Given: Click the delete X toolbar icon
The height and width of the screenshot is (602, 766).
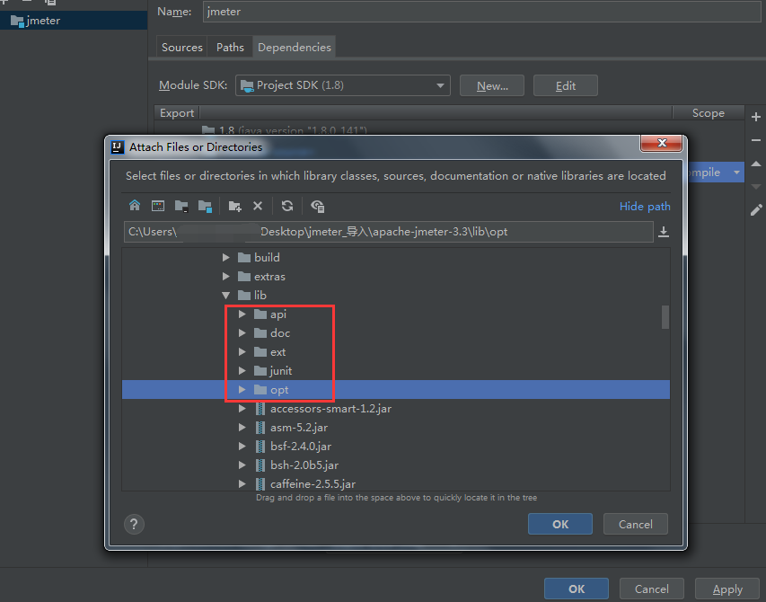Looking at the screenshot, I should point(258,206).
